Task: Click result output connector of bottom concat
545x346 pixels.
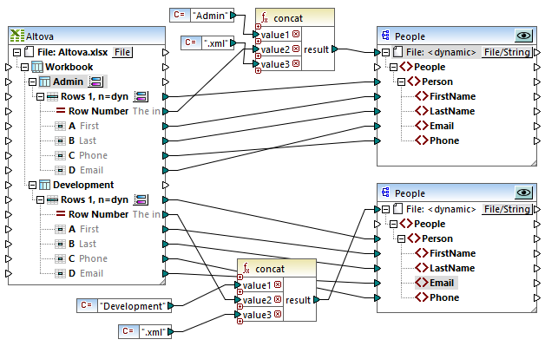Action: pyautogui.click(x=316, y=300)
